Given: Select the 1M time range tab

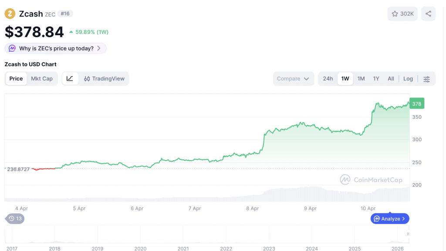Looking at the screenshot, I should 361,79.
